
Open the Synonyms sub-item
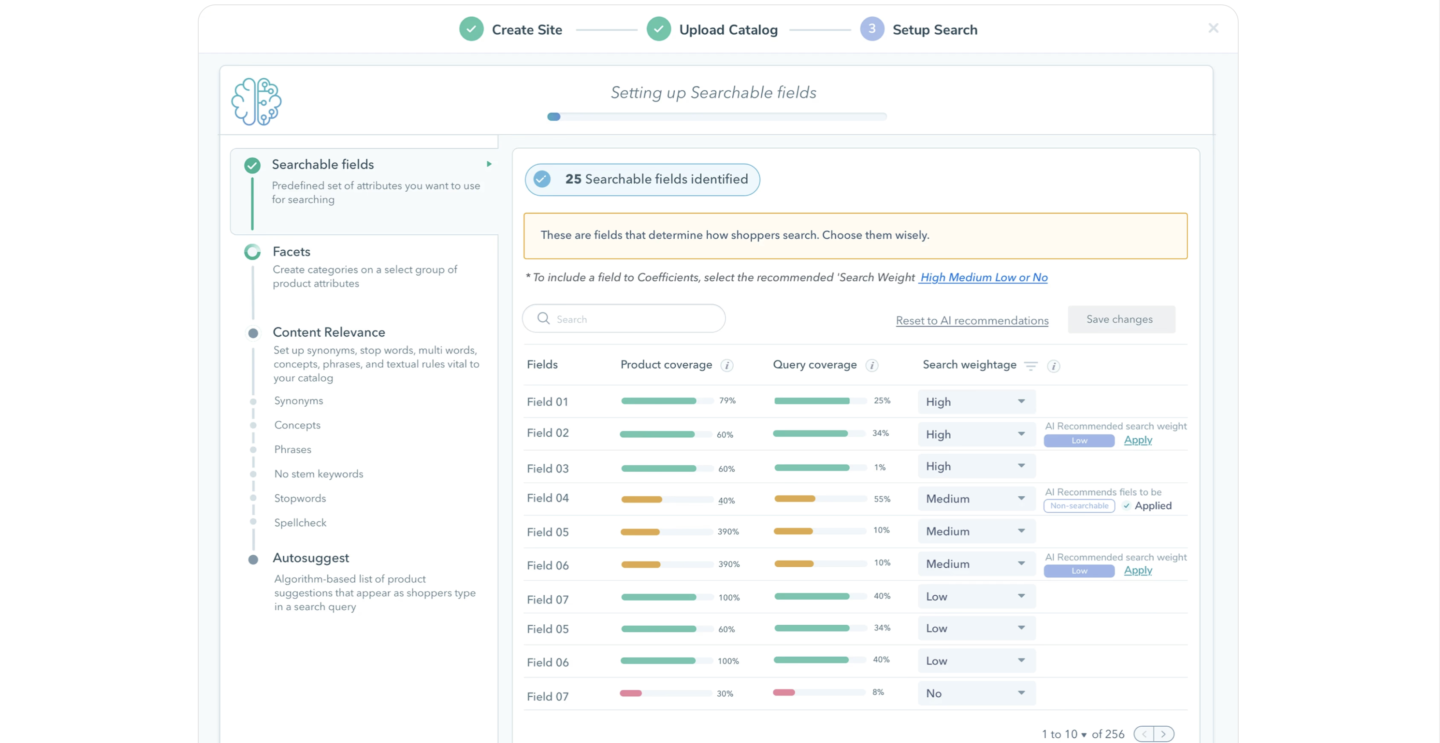point(298,400)
